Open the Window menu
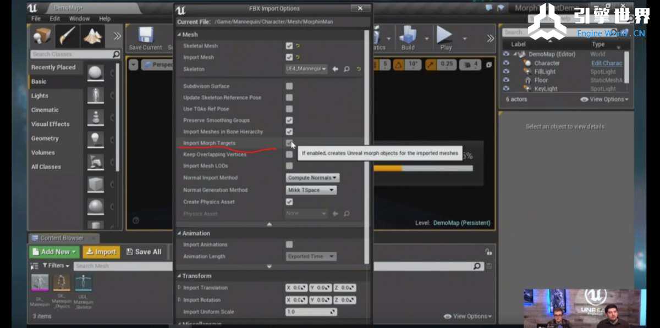Image resolution: width=660 pixels, height=328 pixels. click(x=79, y=18)
